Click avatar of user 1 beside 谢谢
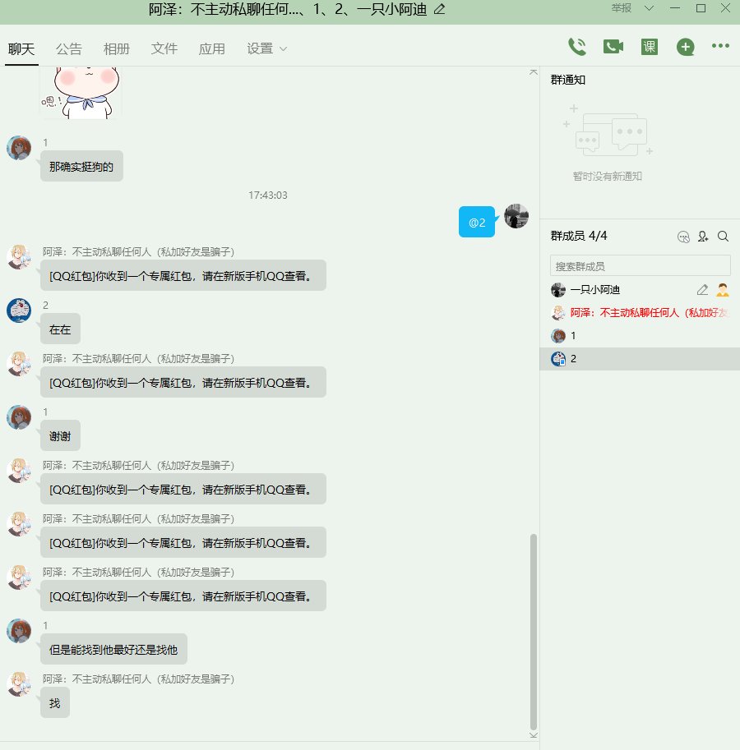This screenshot has width=740, height=750. point(19,417)
